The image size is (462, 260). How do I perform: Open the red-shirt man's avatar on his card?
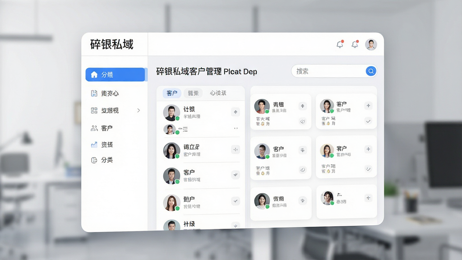coord(262,107)
